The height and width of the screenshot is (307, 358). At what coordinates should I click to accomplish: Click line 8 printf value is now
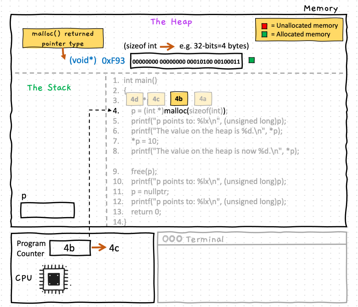click(x=206, y=151)
